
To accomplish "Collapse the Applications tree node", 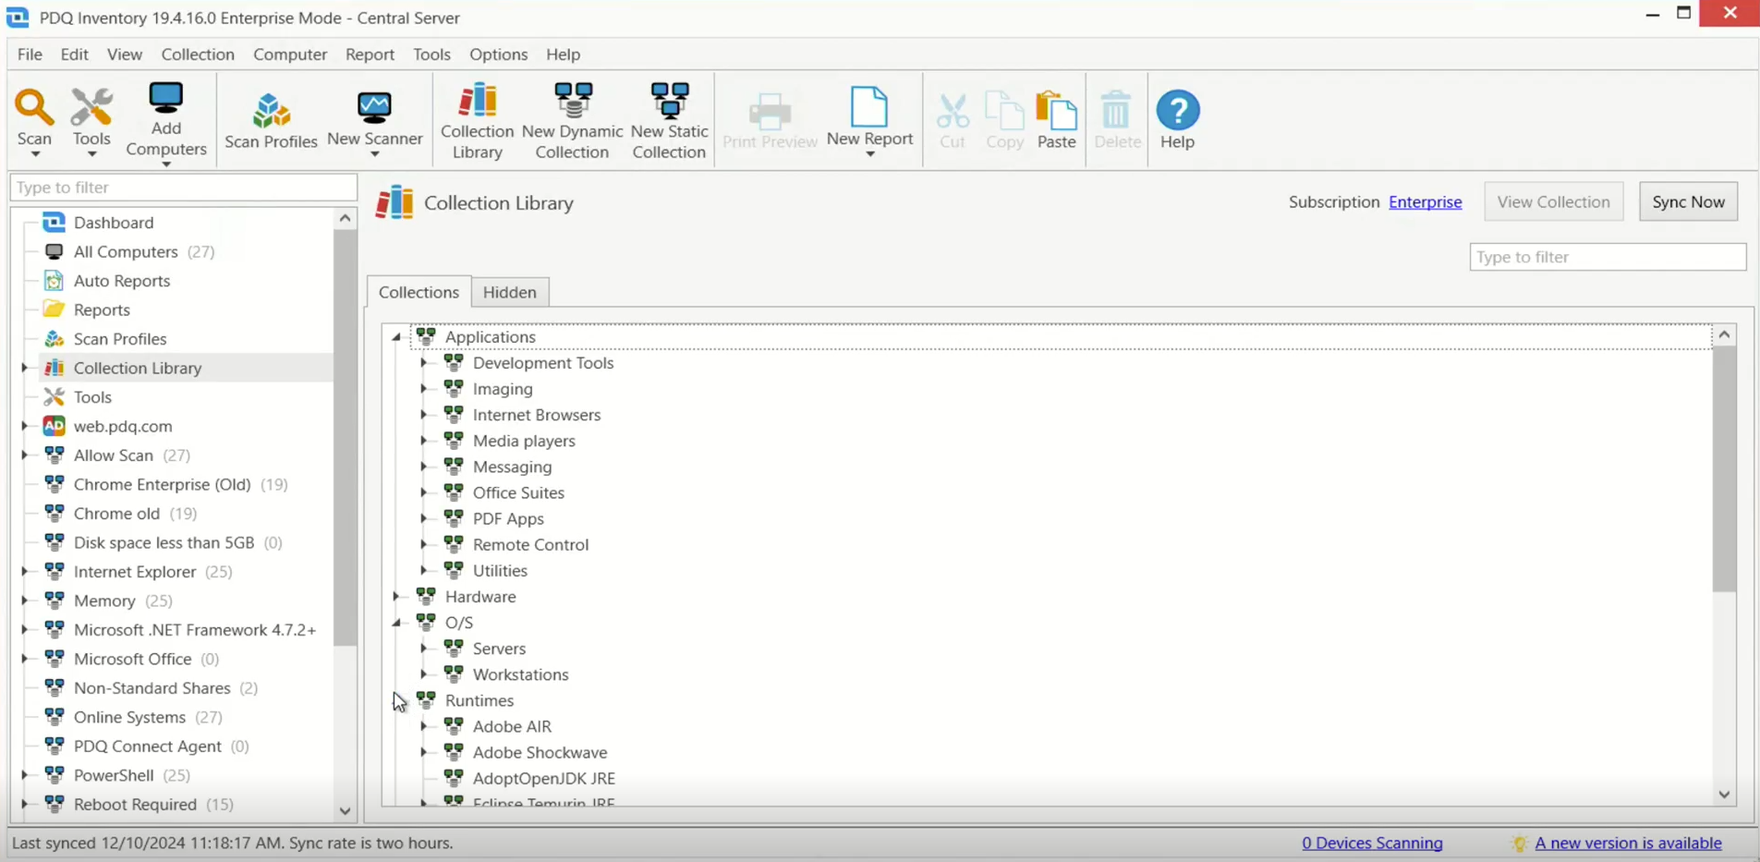I will [396, 337].
